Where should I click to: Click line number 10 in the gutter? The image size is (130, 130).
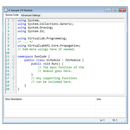[8, 53]
